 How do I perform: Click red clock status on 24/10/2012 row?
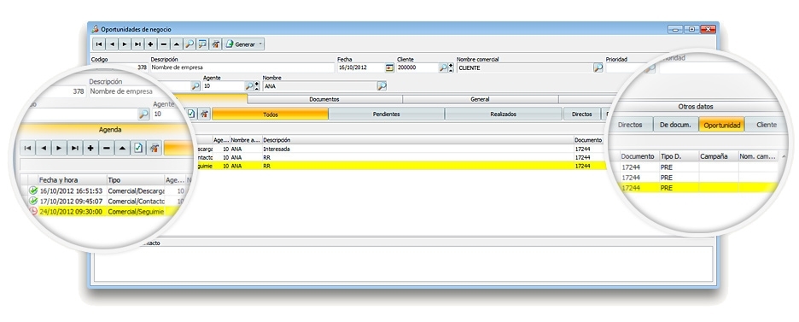click(x=33, y=211)
